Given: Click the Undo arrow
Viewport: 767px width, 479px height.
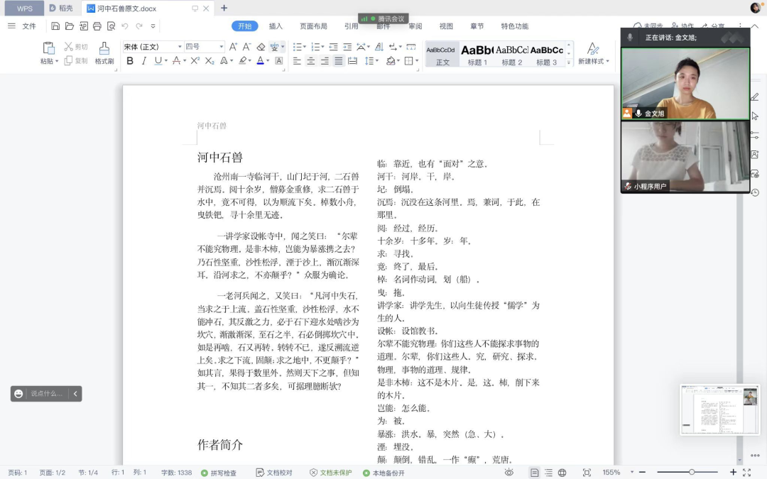Looking at the screenshot, I should point(125,26).
